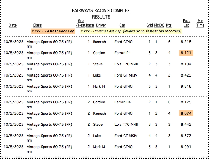Screen dimensions: 209x159
Task: Select the Driver column header
Action: point(101,25)
